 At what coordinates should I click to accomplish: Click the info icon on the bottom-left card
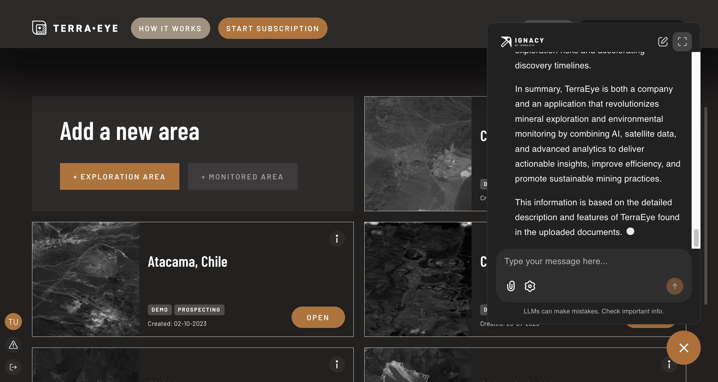(337, 364)
